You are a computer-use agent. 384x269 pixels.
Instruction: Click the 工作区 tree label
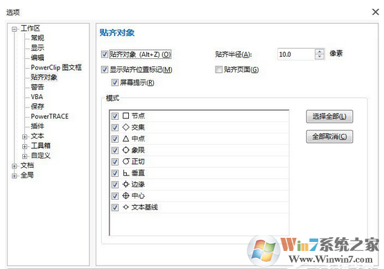click(x=30, y=28)
